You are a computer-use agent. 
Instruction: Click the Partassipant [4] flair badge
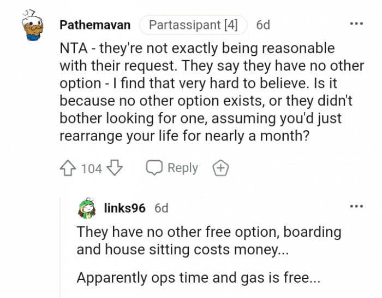point(193,25)
